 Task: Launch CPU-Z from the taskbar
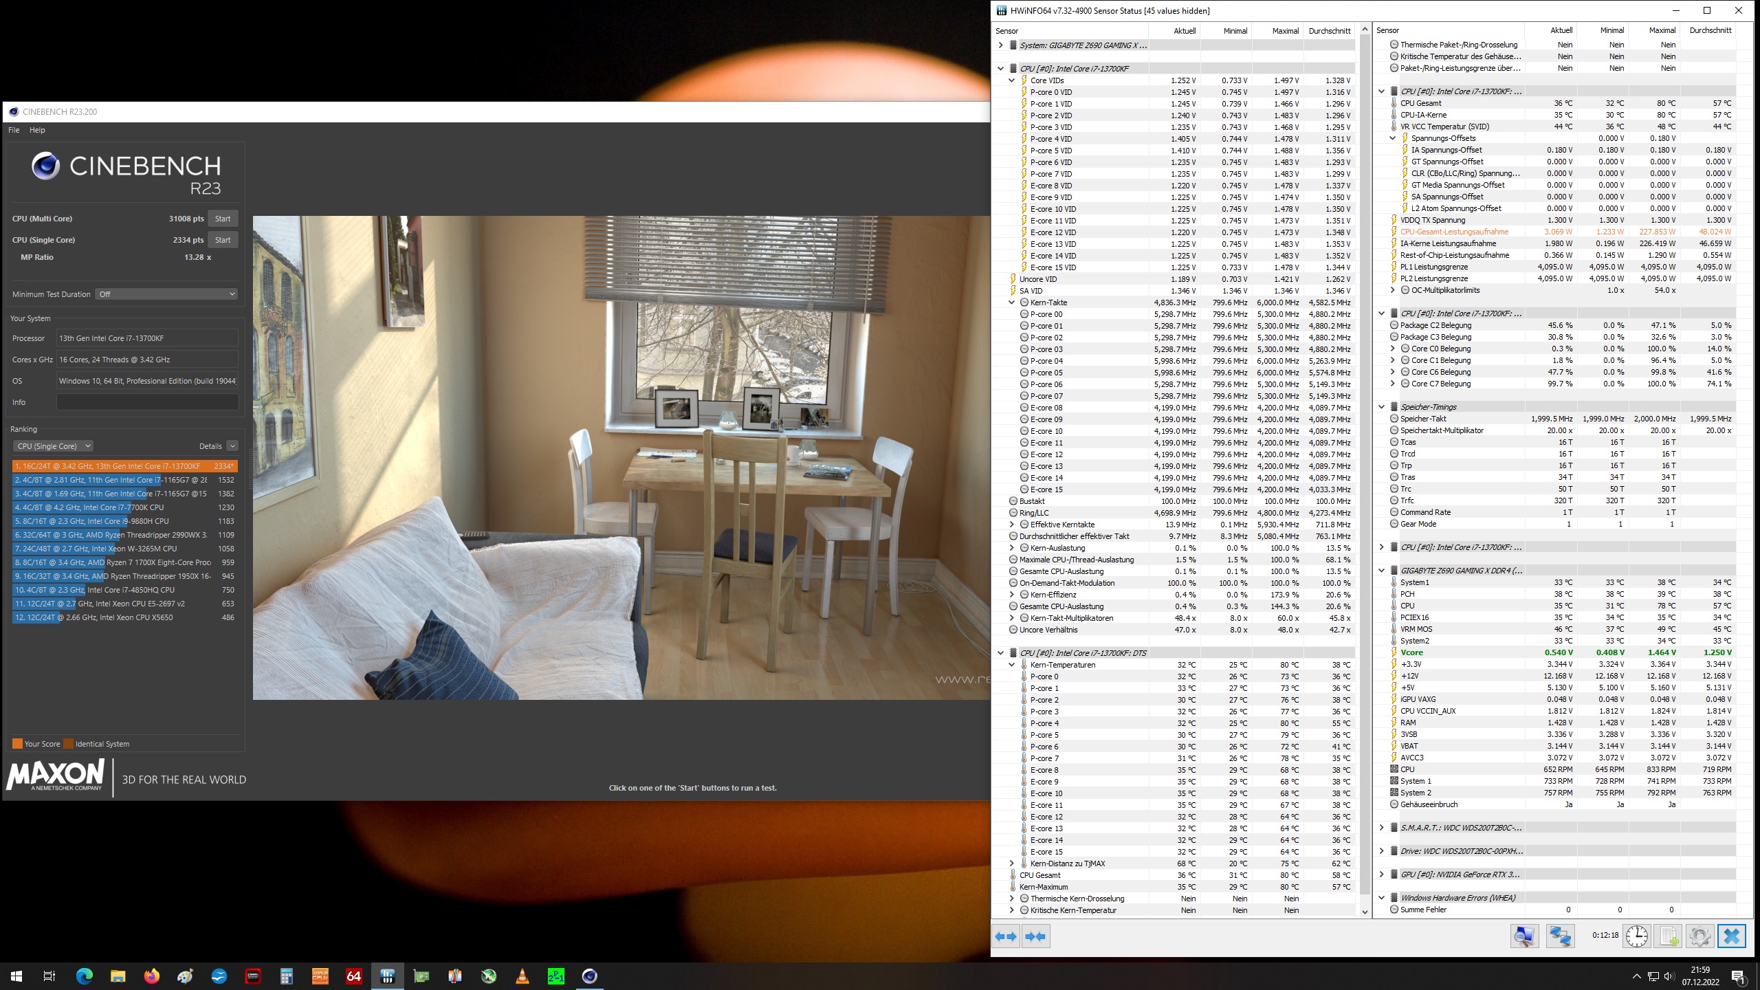320,976
